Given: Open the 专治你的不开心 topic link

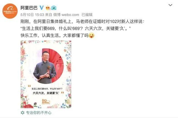Looking at the screenshot, I should (x=39, y=112).
